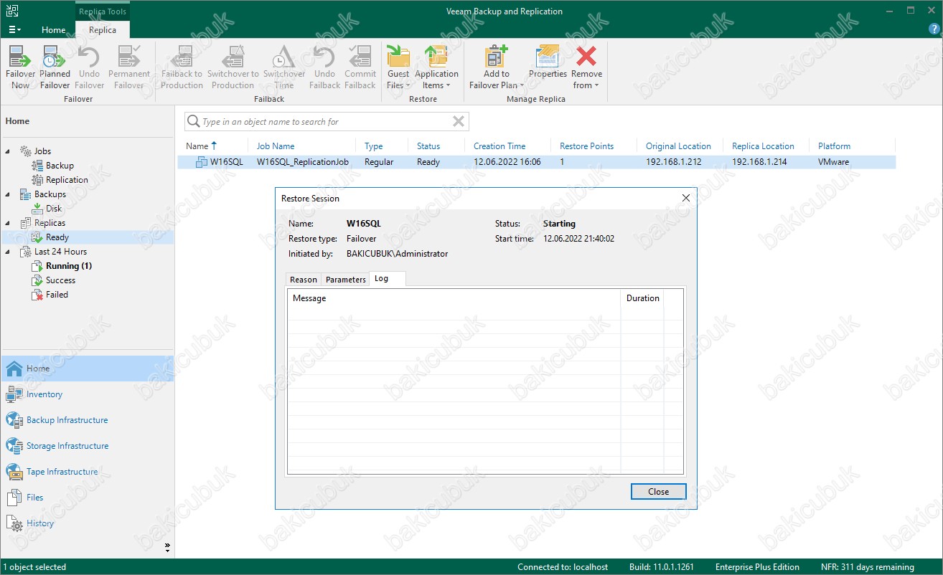Open Add to Failover Plan dropdown
Viewport: 943px width, 575px height.
point(496,68)
